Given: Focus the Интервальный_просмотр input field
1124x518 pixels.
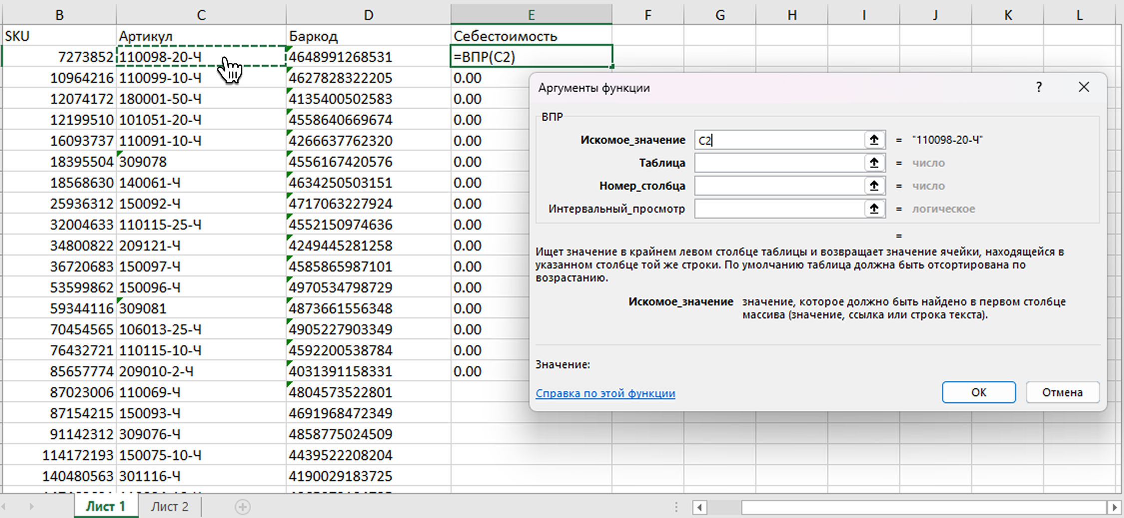Looking at the screenshot, I should coord(778,209).
